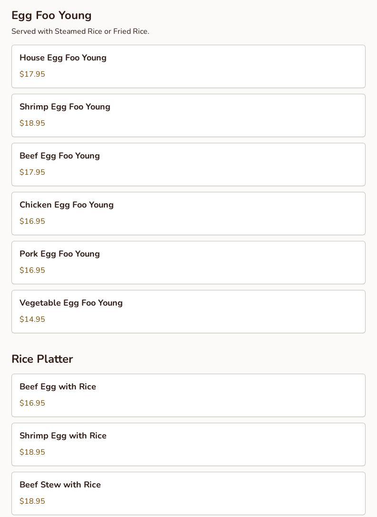Open the Shrimp Egg Foo Young card
This screenshot has height=517, width=377.
(x=188, y=115)
